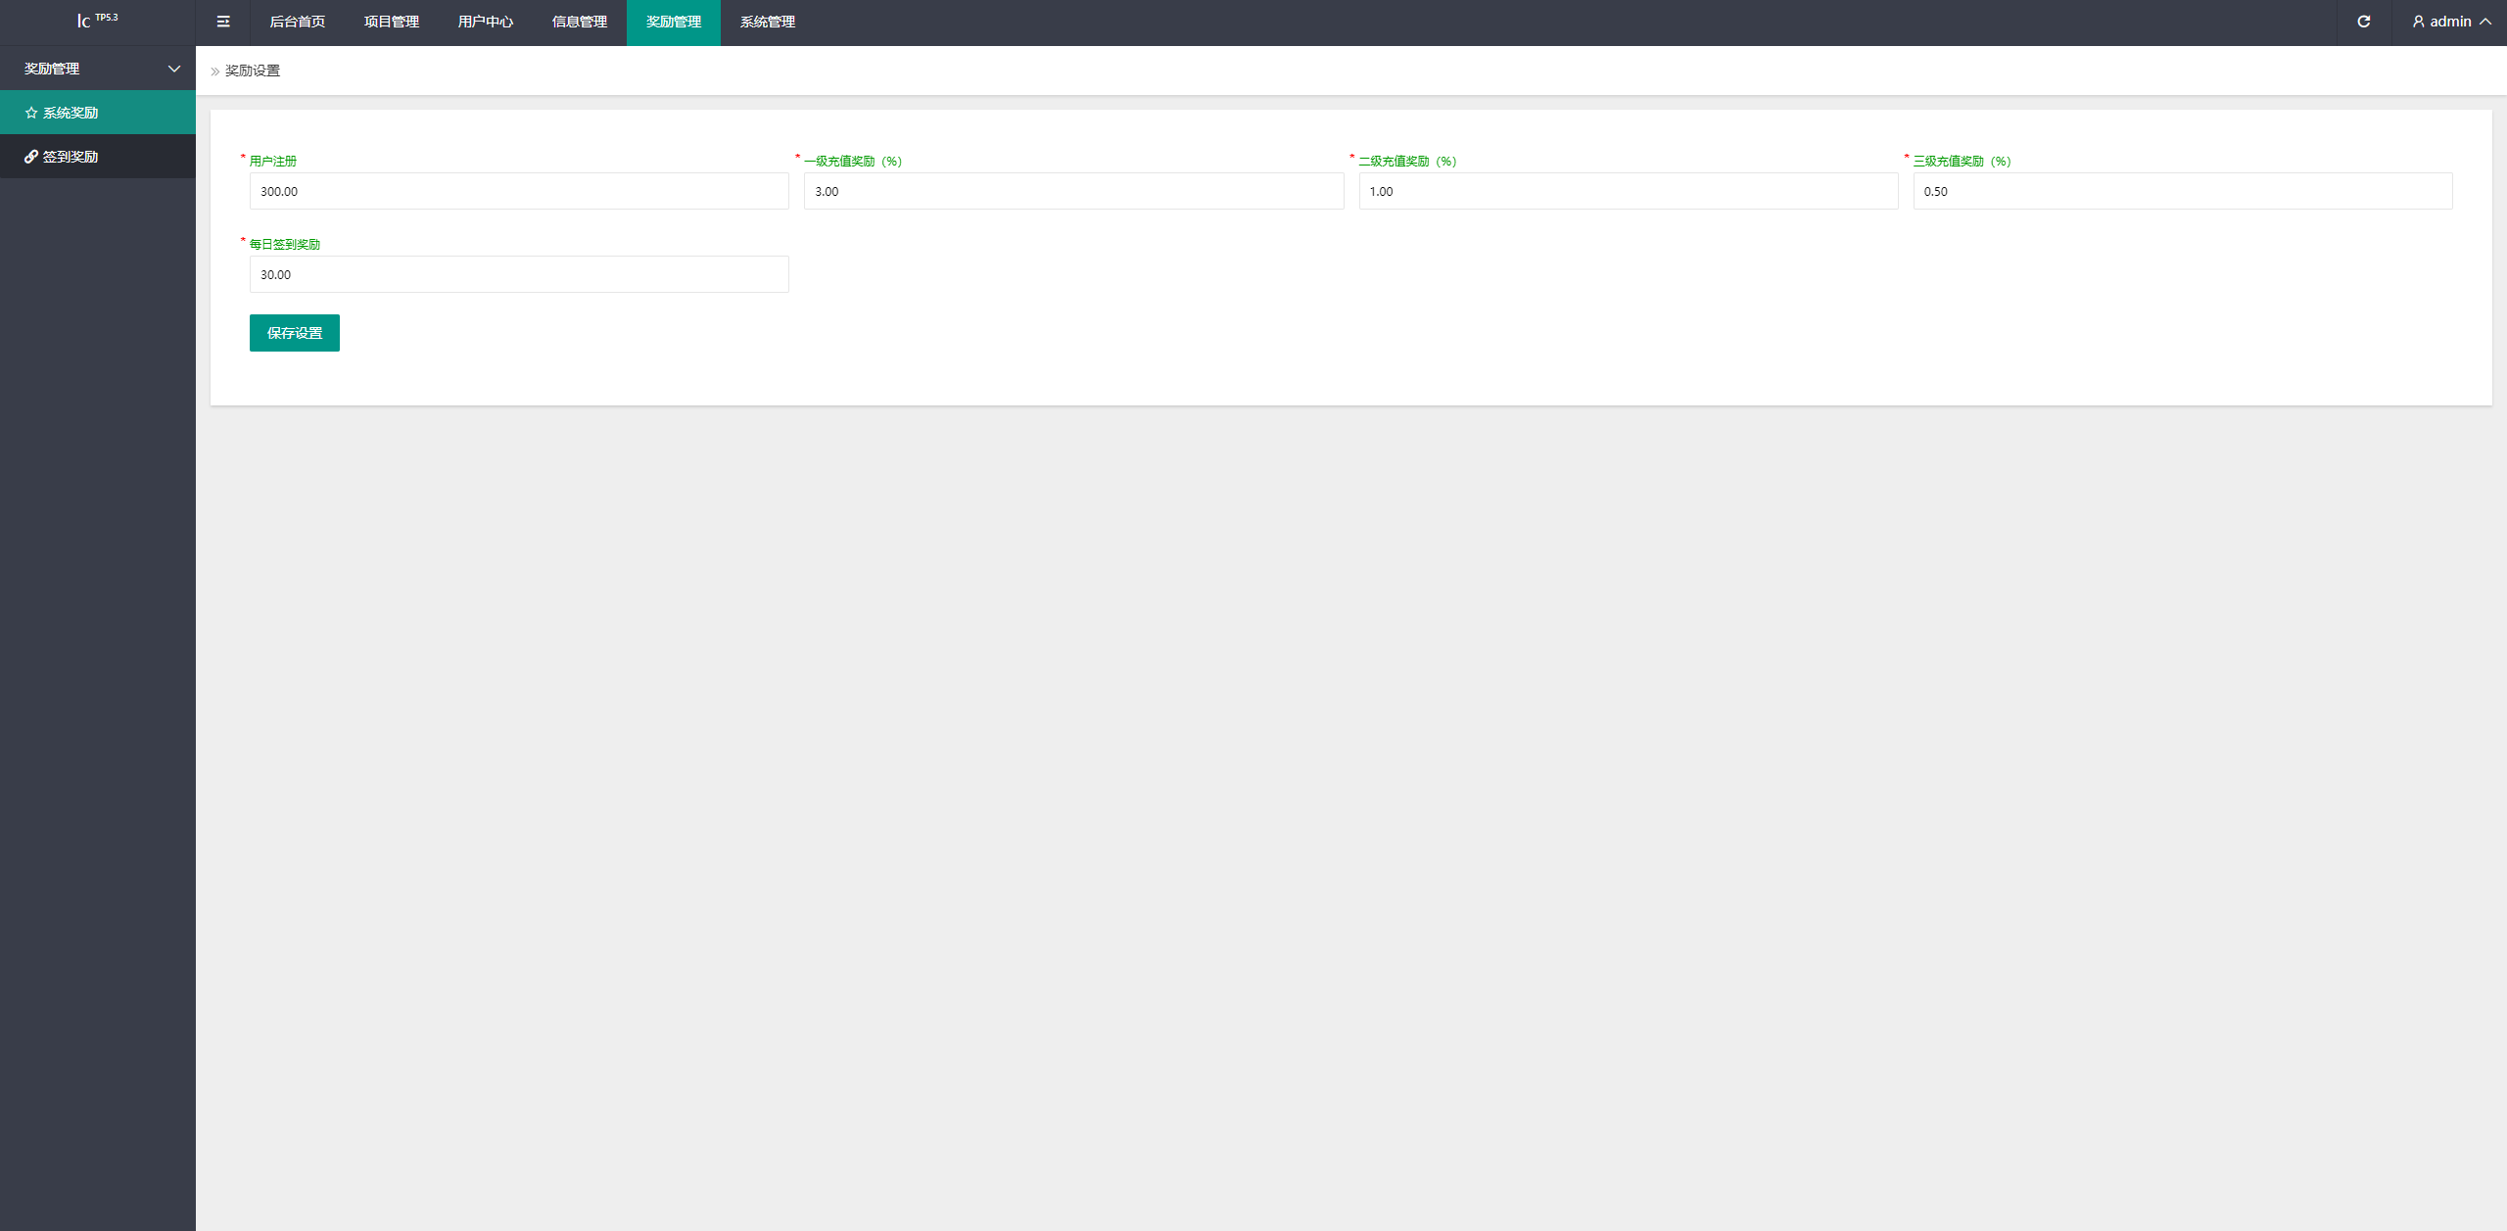Click the 三级充值奖励 percentage field
The height and width of the screenshot is (1231, 2507).
click(2179, 190)
